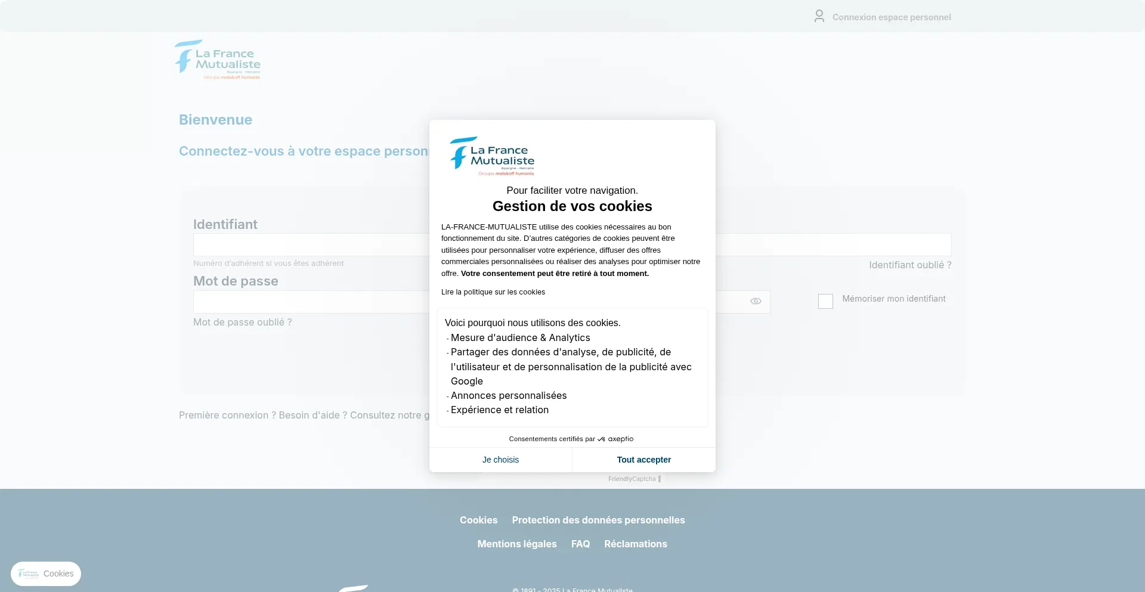Click Mot de passe oublié link
The width and height of the screenshot is (1145, 592).
(x=242, y=323)
